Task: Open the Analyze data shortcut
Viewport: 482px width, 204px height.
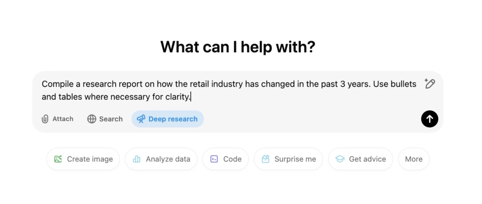Action: pos(161,159)
